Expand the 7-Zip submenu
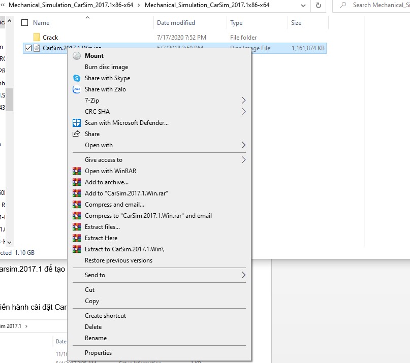Image resolution: width=410 pixels, height=363 pixels. click(243, 101)
